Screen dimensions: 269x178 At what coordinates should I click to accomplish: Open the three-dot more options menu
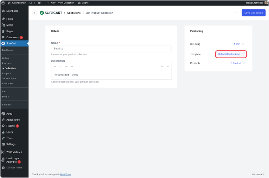pos(236,13)
